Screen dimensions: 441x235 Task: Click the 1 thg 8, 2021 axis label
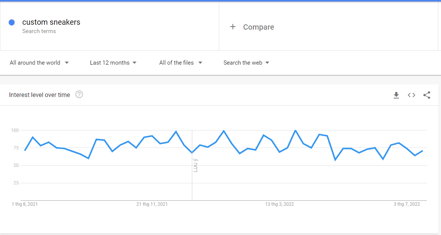point(25,204)
